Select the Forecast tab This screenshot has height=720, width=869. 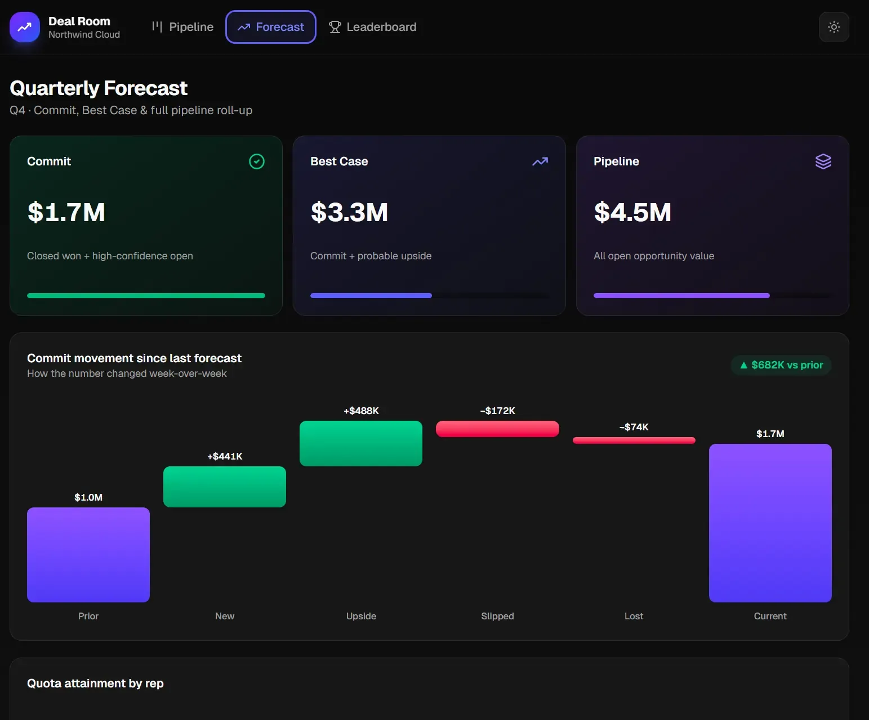tap(271, 27)
